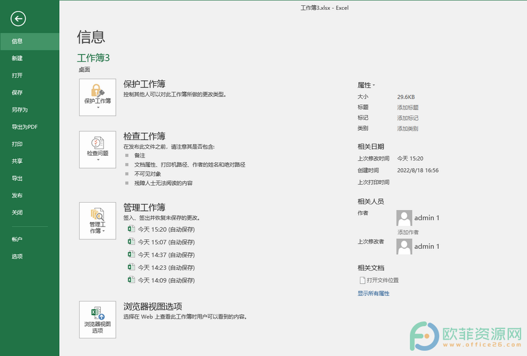This screenshot has width=527, height=356.
Task: Select 打印 in the sidebar
Action: point(30,144)
